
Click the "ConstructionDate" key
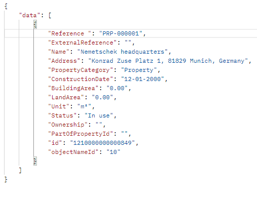(80, 79)
